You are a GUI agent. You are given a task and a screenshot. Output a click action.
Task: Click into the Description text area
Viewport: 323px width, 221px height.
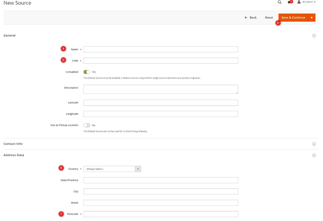click(161, 89)
